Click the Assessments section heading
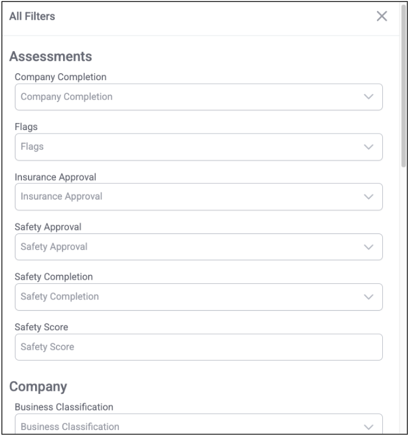 pyautogui.click(x=51, y=57)
